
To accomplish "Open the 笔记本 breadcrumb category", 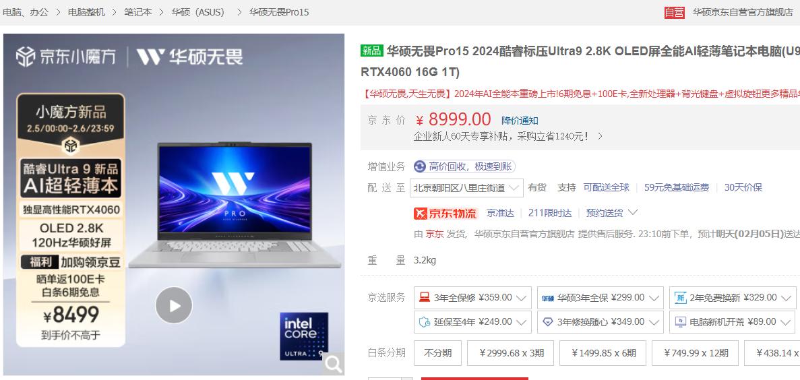I will (x=138, y=12).
